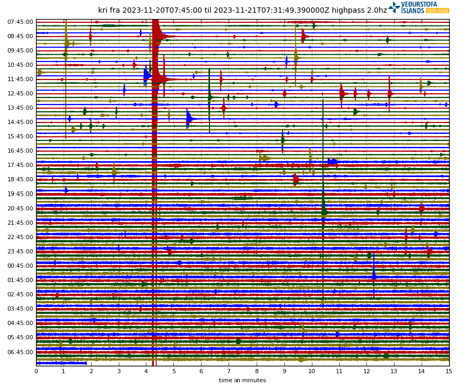Click the x-axis tick label 3
472x387 pixels.
119,371
